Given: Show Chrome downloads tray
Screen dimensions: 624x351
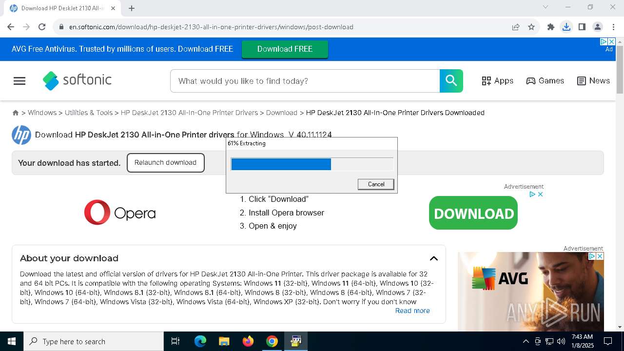Looking at the screenshot, I should (566, 27).
